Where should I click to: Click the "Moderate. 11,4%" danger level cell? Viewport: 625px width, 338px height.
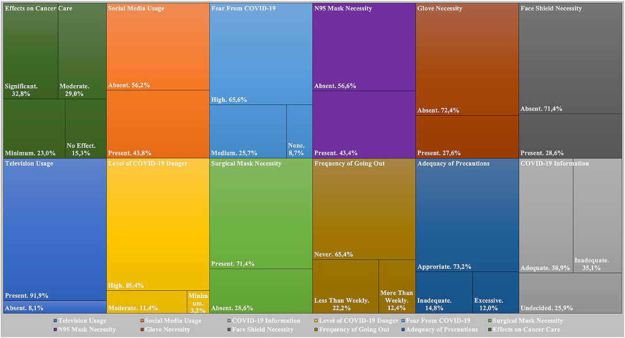tap(146, 302)
